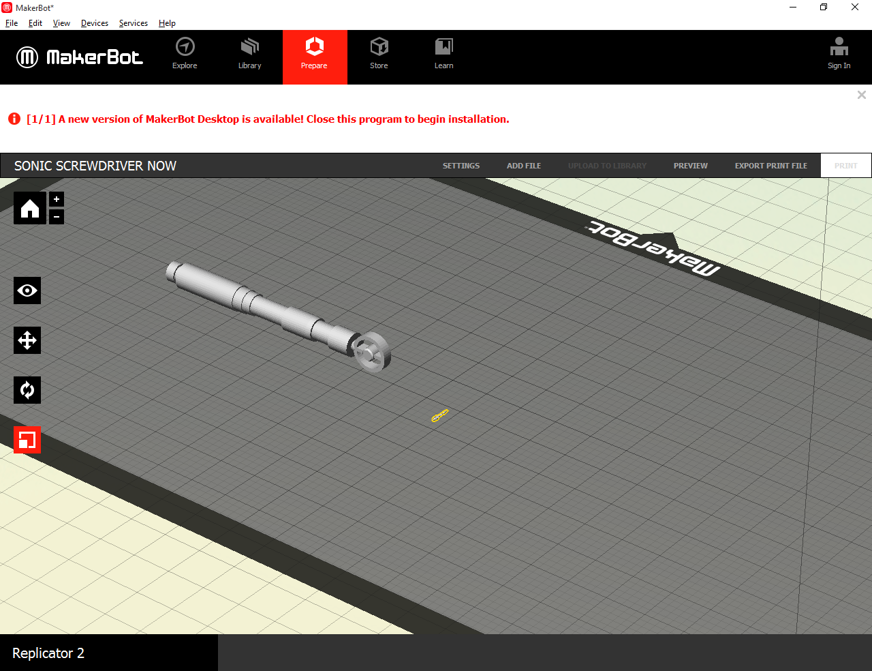The height and width of the screenshot is (671, 872).
Task: Open the File menu
Action: coord(12,23)
